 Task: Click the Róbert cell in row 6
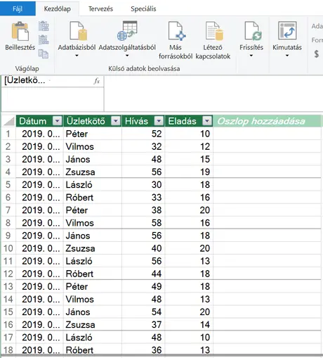(x=93, y=197)
